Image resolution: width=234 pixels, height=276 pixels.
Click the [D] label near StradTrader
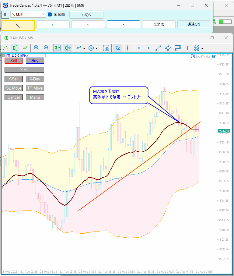click(x=193, y=56)
